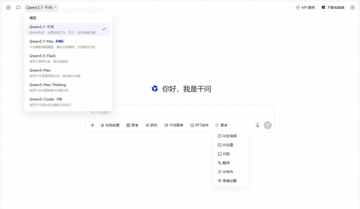Open 录音纪要 recording notes
This screenshot has height=209, width=360.
click(231, 181)
